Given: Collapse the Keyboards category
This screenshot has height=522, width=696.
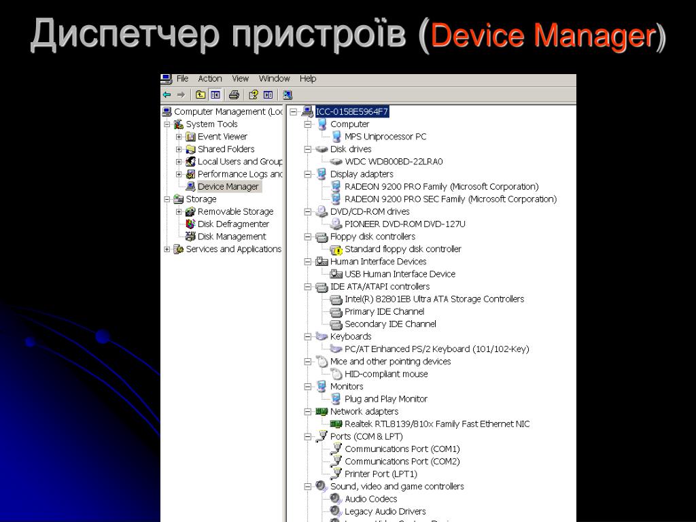Looking at the screenshot, I should (308, 337).
